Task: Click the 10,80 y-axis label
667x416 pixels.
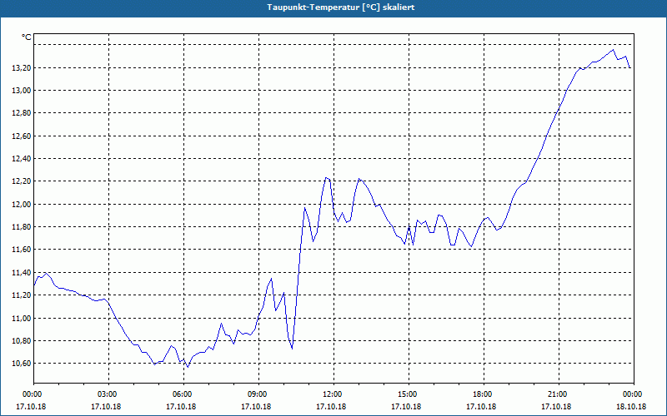Action: (x=21, y=341)
